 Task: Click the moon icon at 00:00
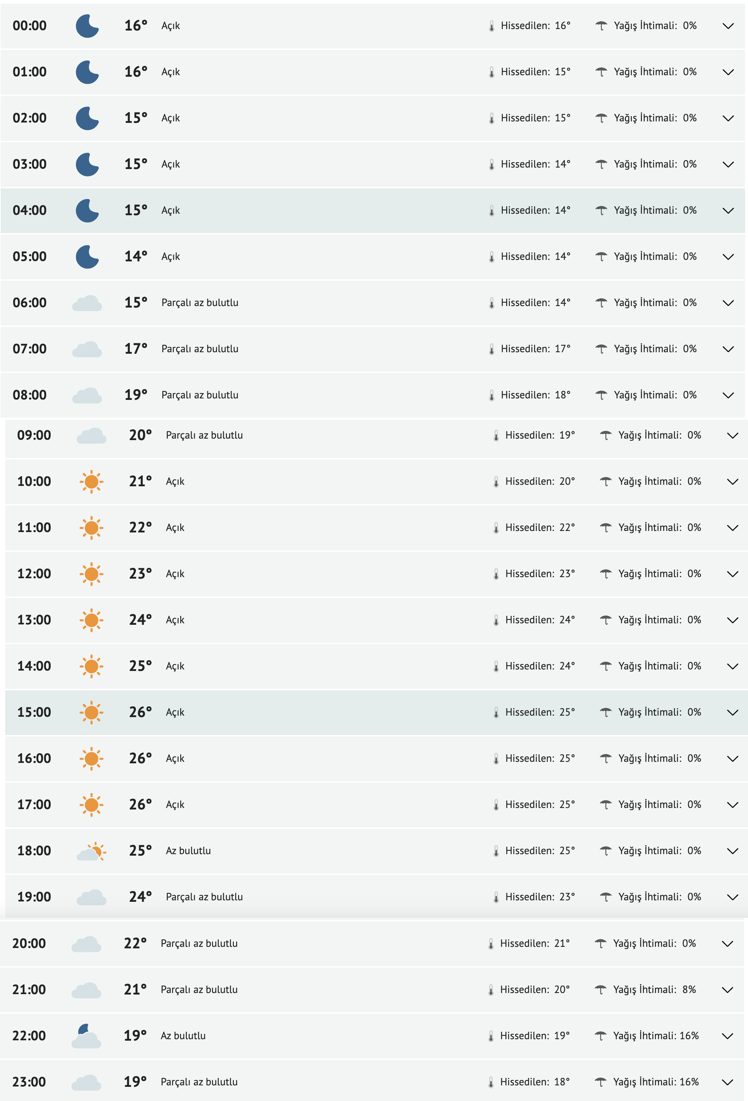pyautogui.click(x=87, y=26)
